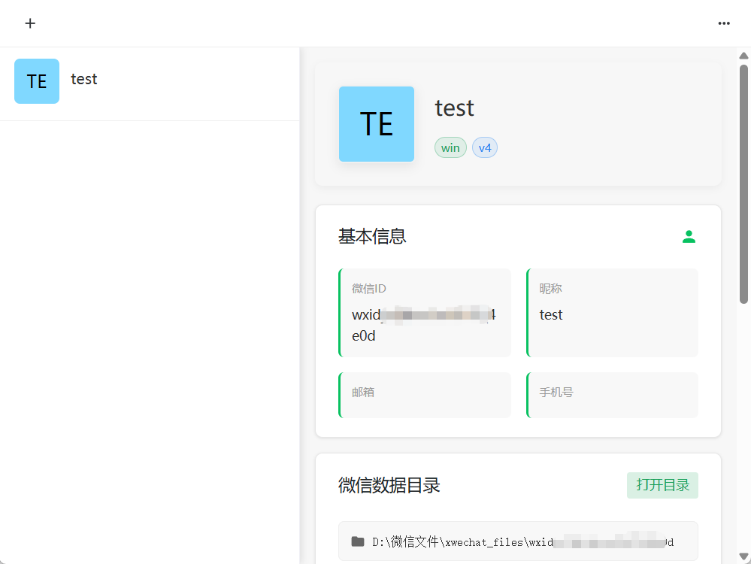Click the 微信数据目录 section heading
The image size is (751, 564).
click(389, 485)
